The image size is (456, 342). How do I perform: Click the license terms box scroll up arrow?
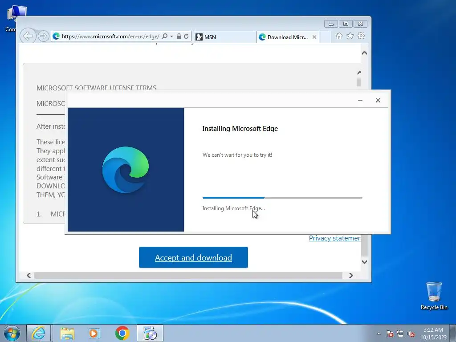click(x=359, y=73)
